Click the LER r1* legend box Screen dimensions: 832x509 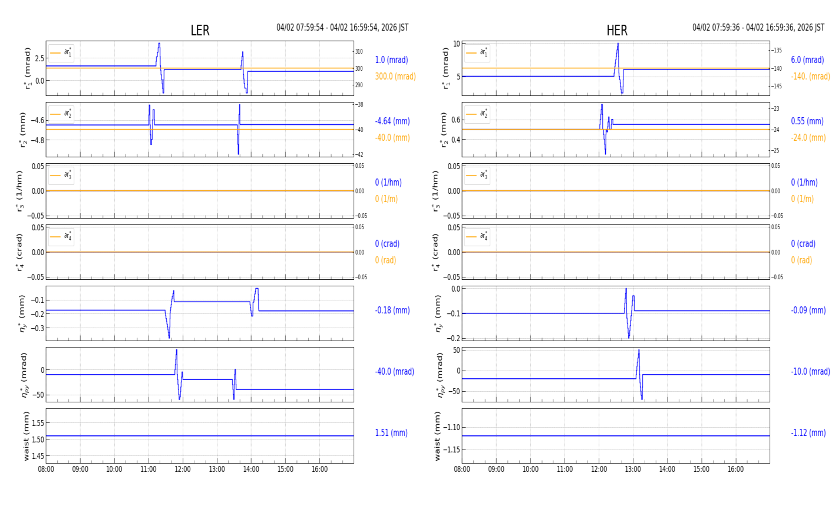(61, 52)
